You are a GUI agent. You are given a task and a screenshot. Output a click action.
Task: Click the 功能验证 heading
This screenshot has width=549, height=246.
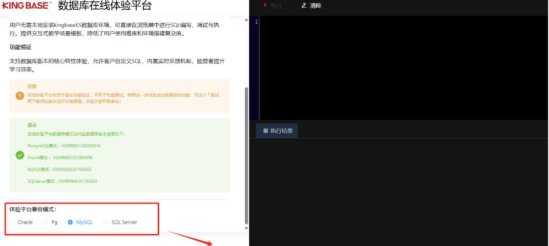coord(21,47)
